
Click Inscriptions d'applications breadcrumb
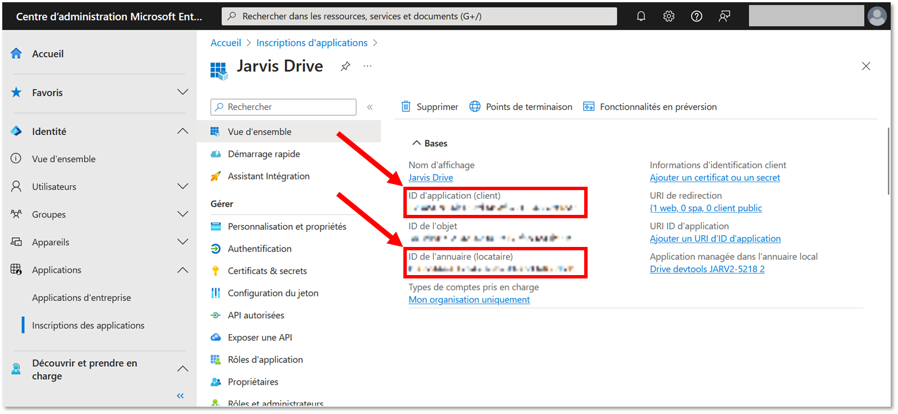(x=312, y=43)
